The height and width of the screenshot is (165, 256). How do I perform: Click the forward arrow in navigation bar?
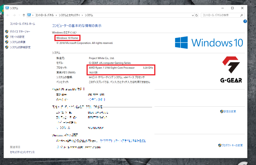pyautogui.click(x=14, y=15)
